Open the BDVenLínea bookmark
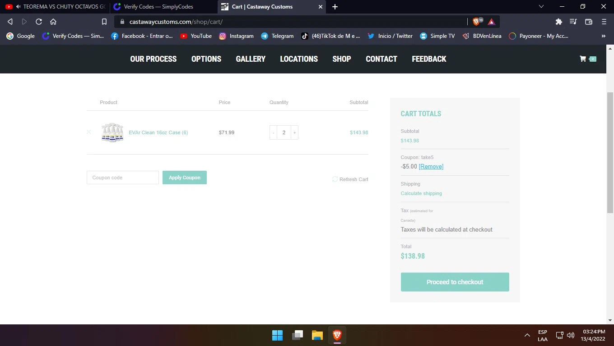Screen dimensions: 614x346 click(x=482, y=36)
